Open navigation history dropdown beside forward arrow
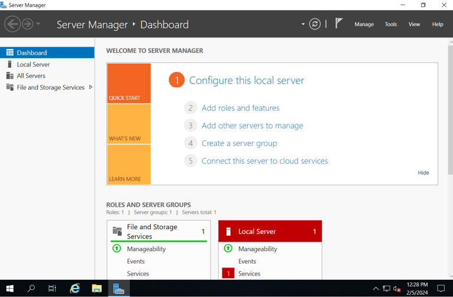 point(38,24)
